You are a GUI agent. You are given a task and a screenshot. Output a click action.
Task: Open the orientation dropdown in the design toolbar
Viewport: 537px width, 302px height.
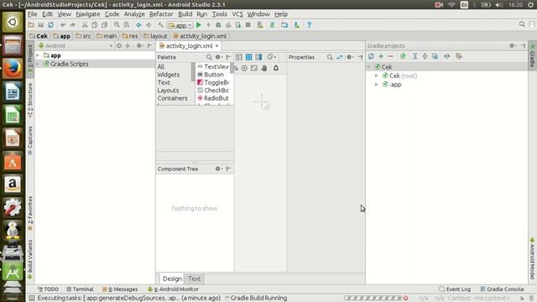[272, 57]
